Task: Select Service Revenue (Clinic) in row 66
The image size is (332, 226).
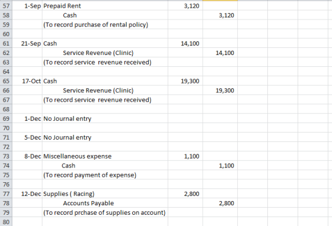Action: 105,91
